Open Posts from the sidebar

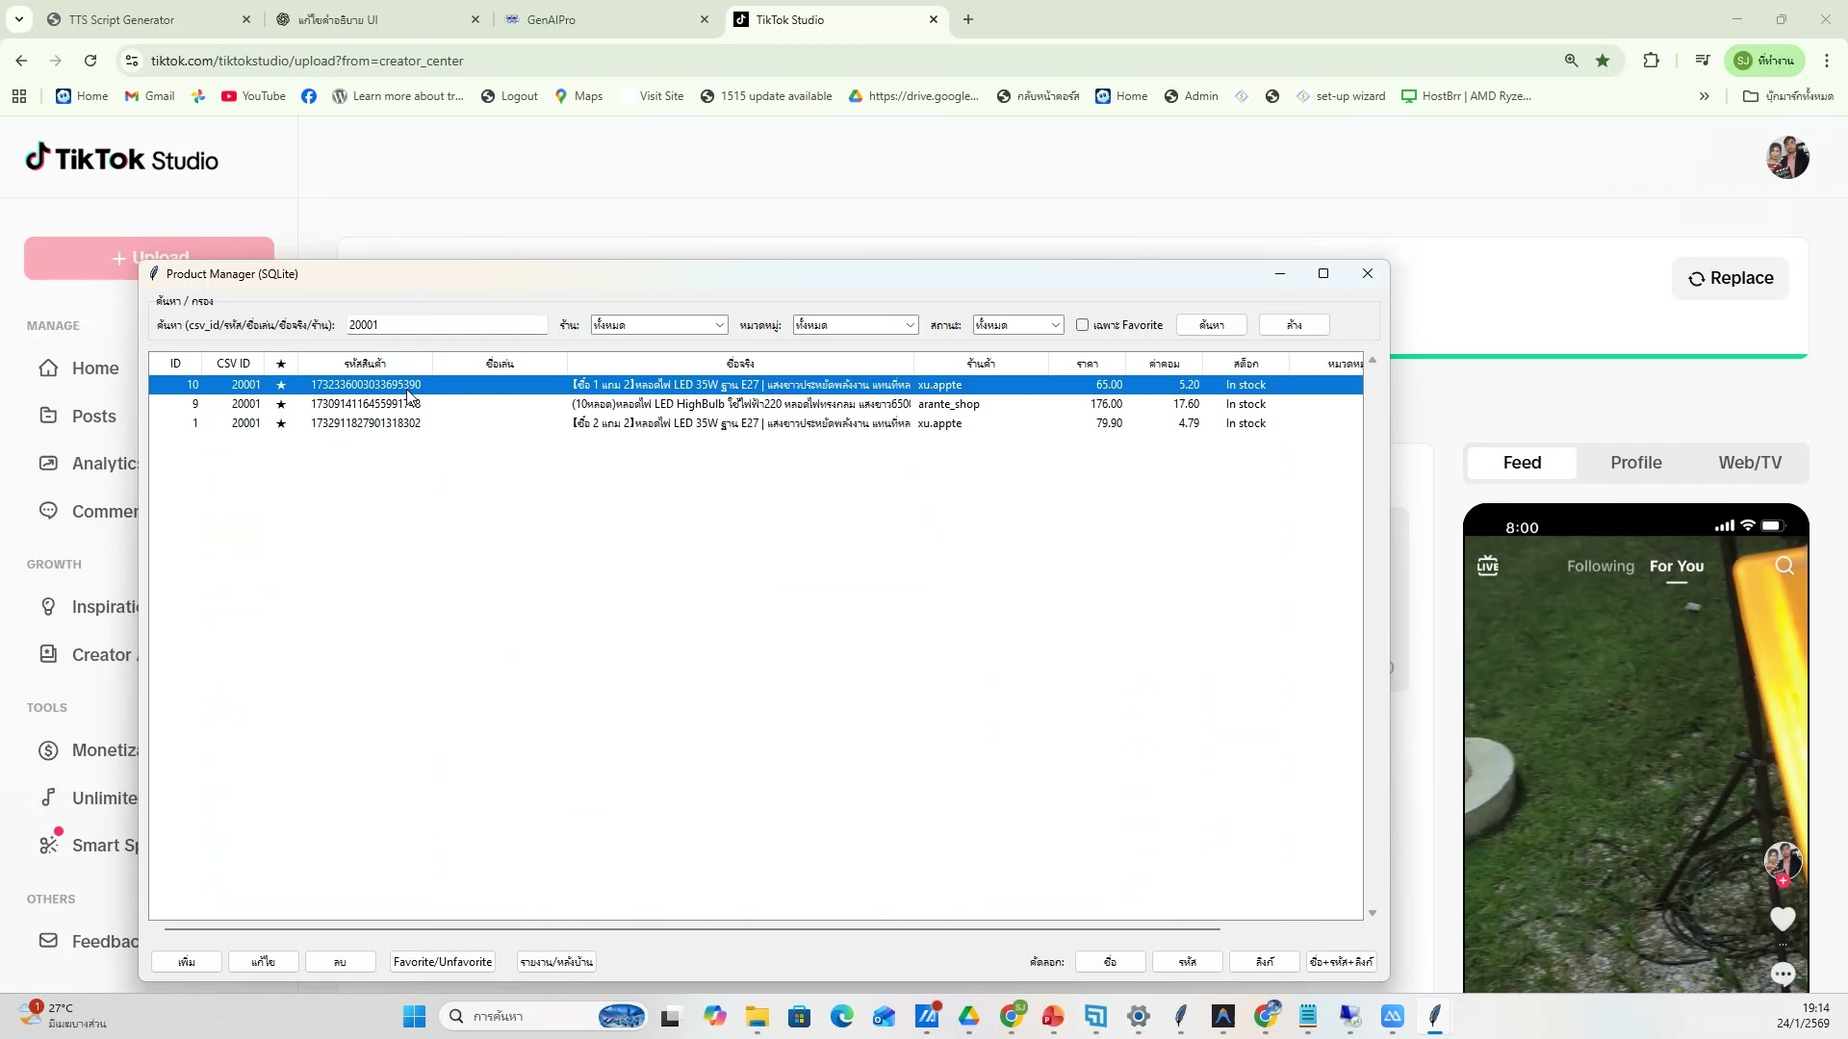[93, 417]
